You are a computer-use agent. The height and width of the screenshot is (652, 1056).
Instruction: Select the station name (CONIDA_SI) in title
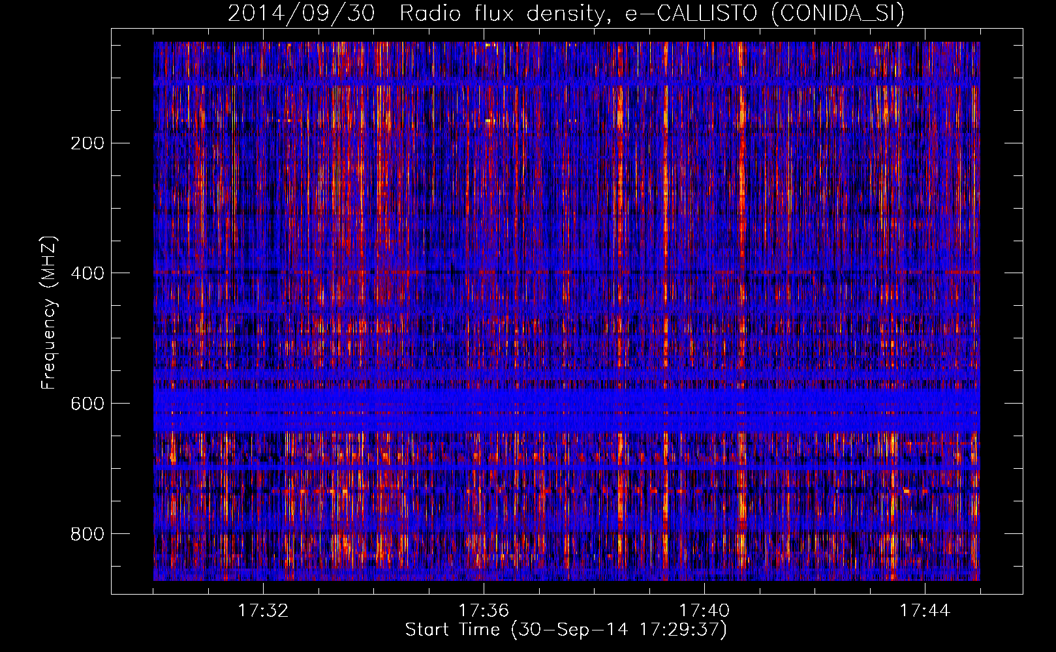pyautogui.click(x=838, y=14)
